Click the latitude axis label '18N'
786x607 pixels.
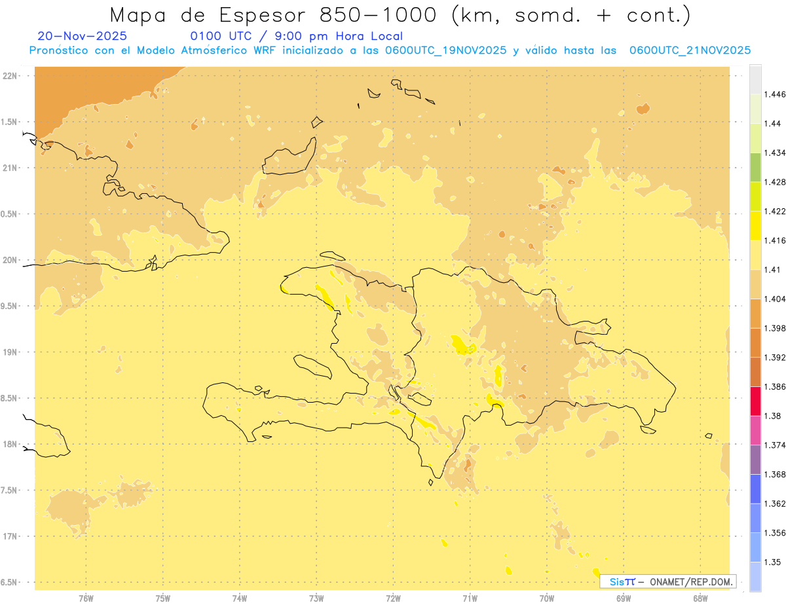tap(9, 444)
